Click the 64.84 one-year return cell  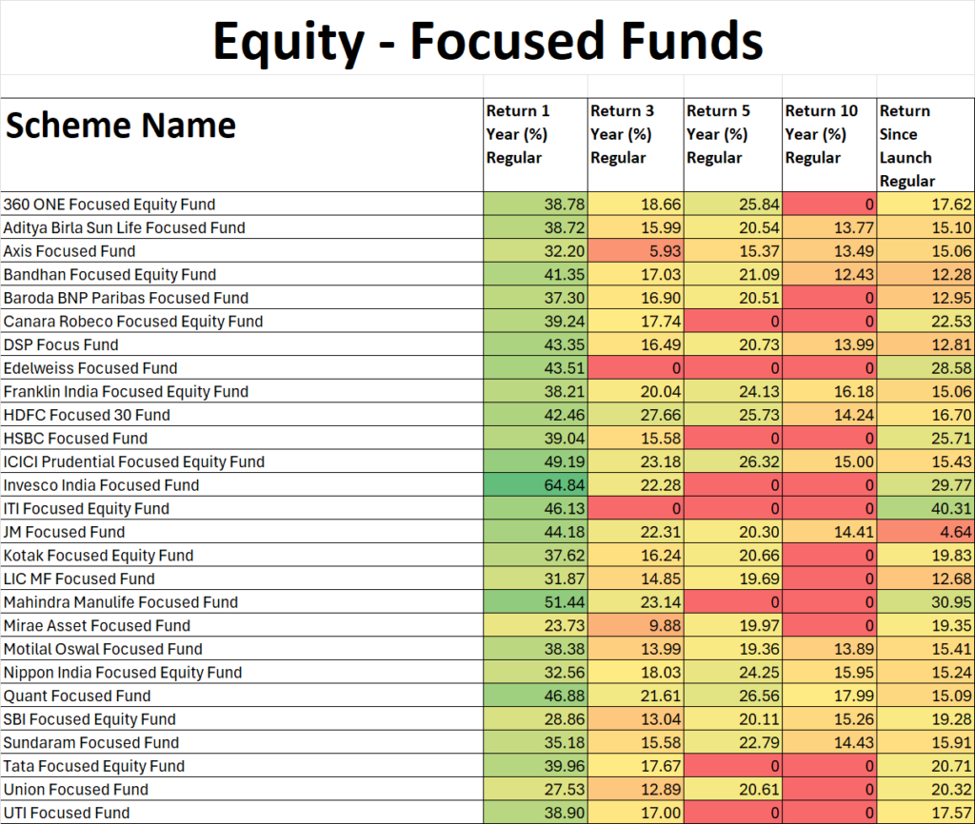click(x=535, y=484)
